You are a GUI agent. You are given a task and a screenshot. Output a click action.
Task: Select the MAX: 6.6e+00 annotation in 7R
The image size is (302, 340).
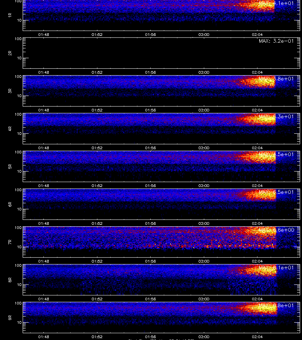click(276, 230)
